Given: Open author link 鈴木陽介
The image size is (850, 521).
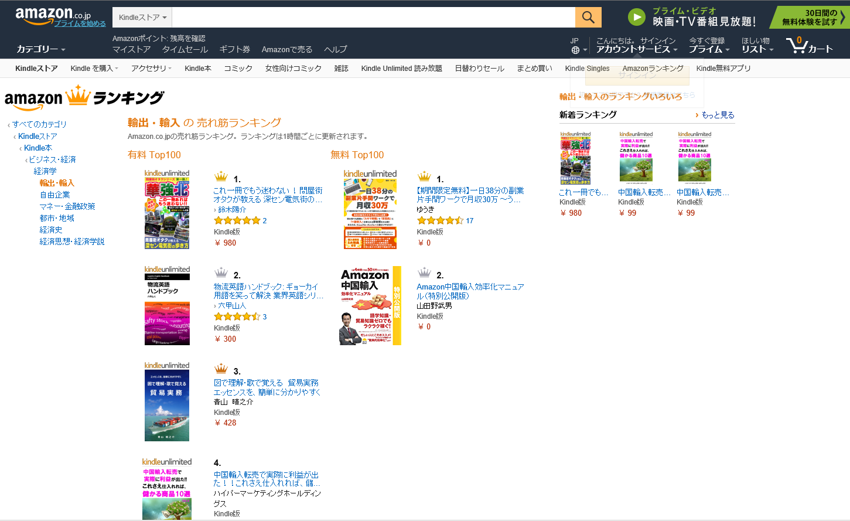Looking at the screenshot, I should click(232, 209).
